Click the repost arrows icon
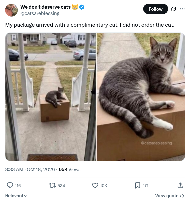190x202 pixels. pos(52,185)
